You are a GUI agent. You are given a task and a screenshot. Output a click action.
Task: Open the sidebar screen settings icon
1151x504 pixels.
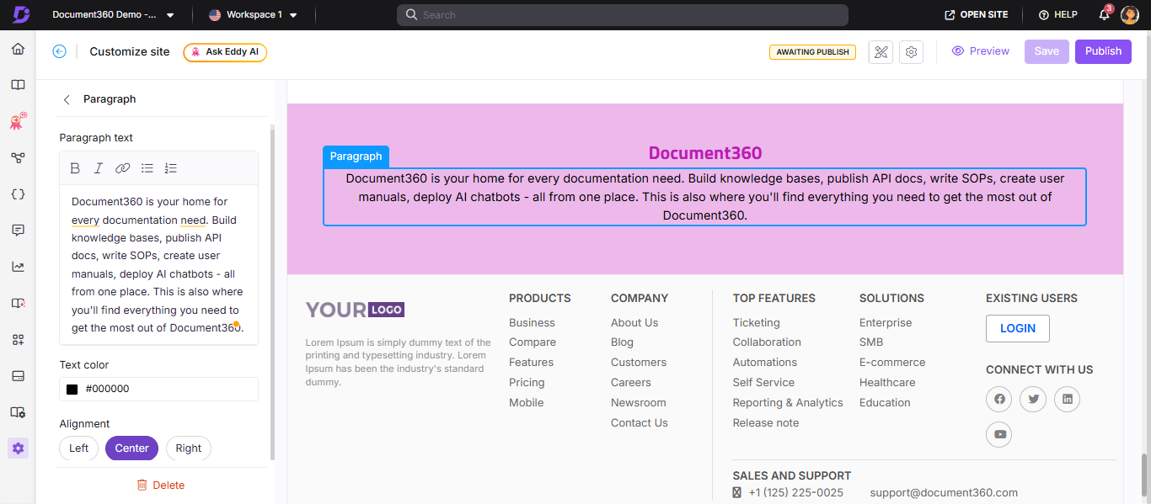click(18, 412)
